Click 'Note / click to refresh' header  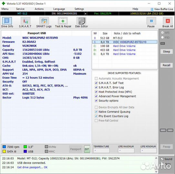click(127, 34)
